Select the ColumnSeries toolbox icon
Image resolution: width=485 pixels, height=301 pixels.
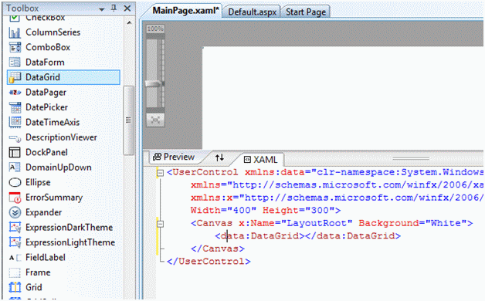point(15,32)
